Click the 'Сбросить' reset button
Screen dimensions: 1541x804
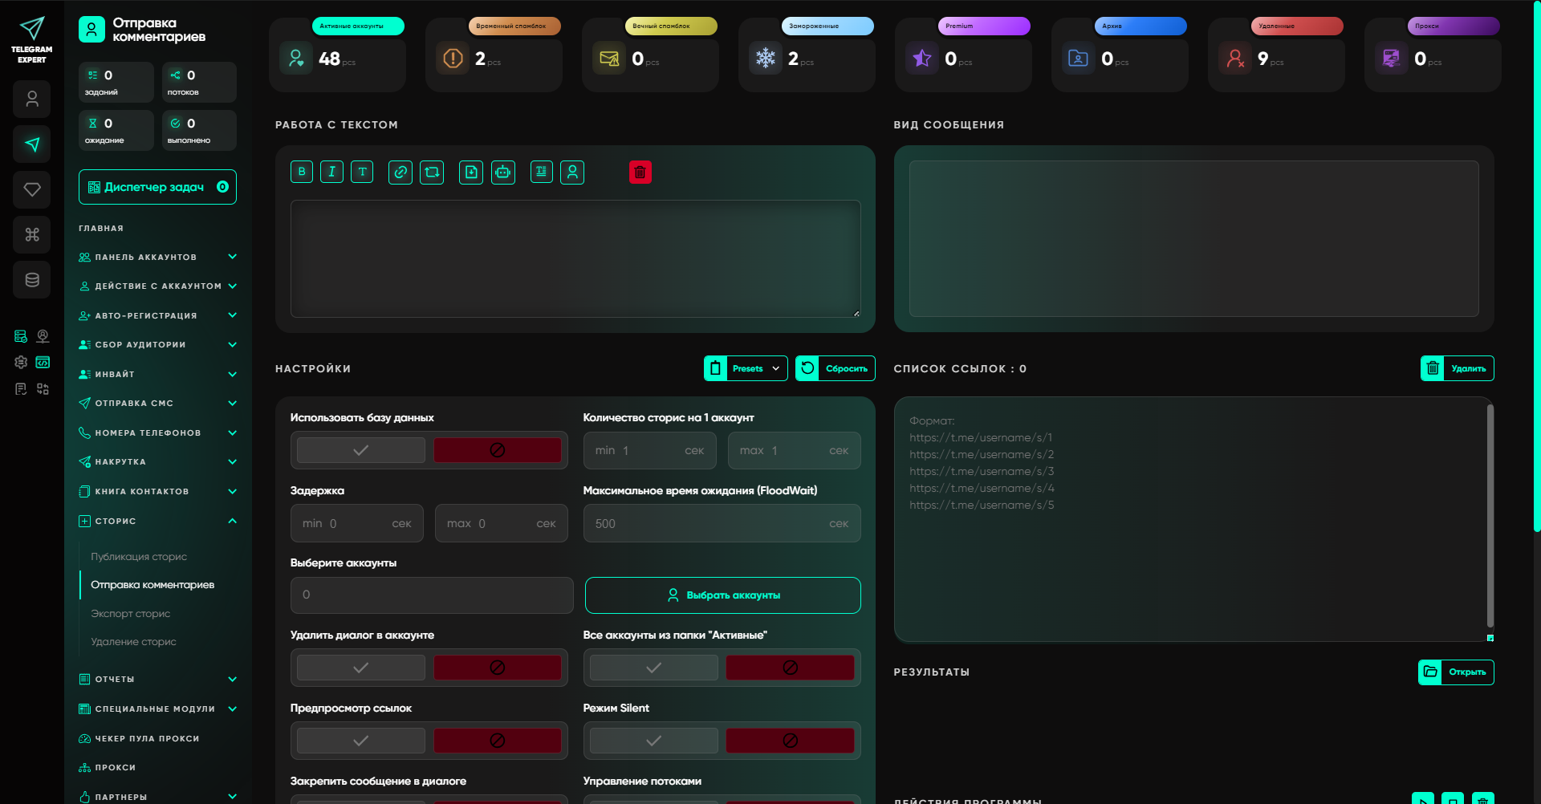(835, 368)
